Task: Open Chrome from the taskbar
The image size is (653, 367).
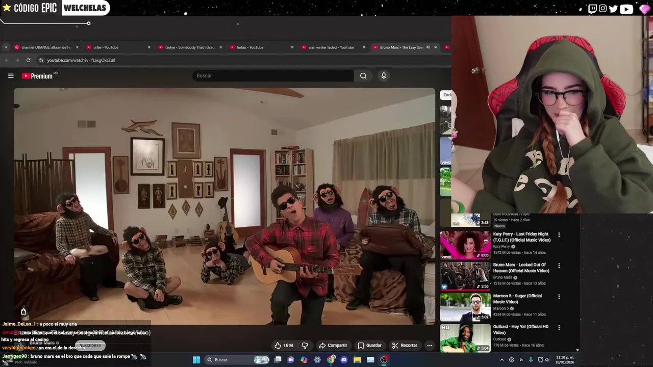Action: (331, 360)
